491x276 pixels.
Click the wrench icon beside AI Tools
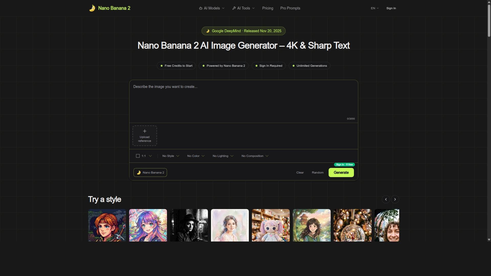pos(234,8)
